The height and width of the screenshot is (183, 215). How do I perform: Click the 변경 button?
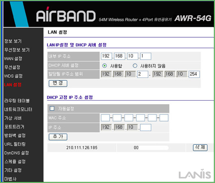(58, 83)
